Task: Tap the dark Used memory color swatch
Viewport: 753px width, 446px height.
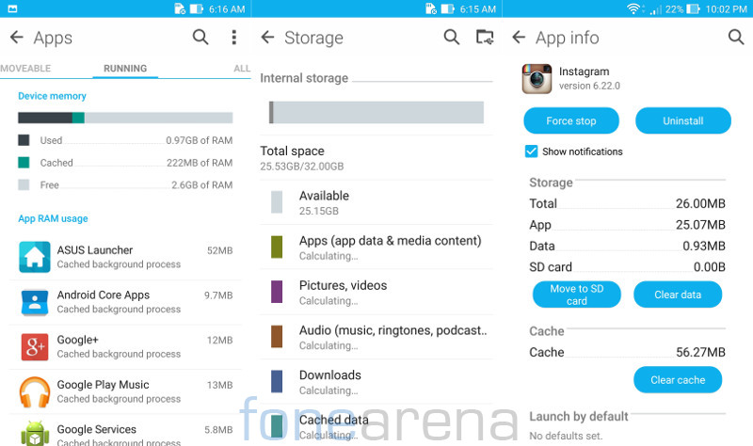Action: coord(24,140)
